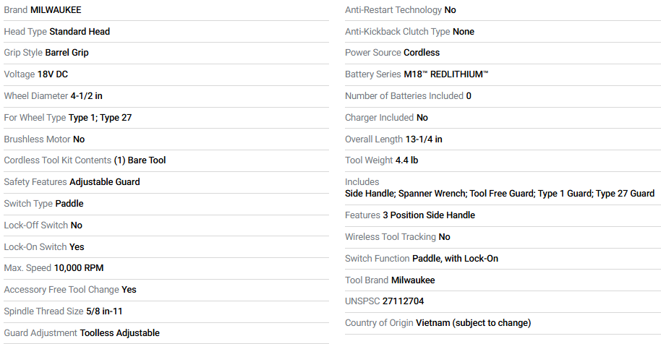Select the Toolless Adjustable guard adjustment text

(120, 333)
